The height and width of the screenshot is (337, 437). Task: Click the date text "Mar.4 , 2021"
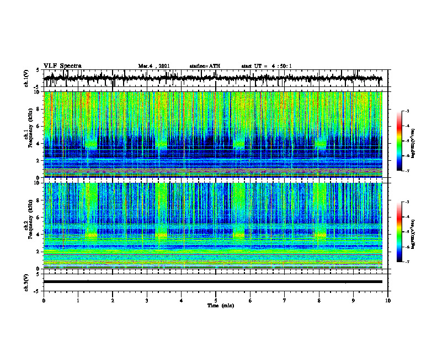tap(154, 66)
